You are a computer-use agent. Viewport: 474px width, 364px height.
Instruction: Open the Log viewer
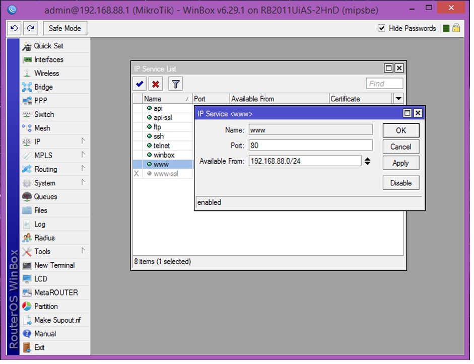pos(55,224)
